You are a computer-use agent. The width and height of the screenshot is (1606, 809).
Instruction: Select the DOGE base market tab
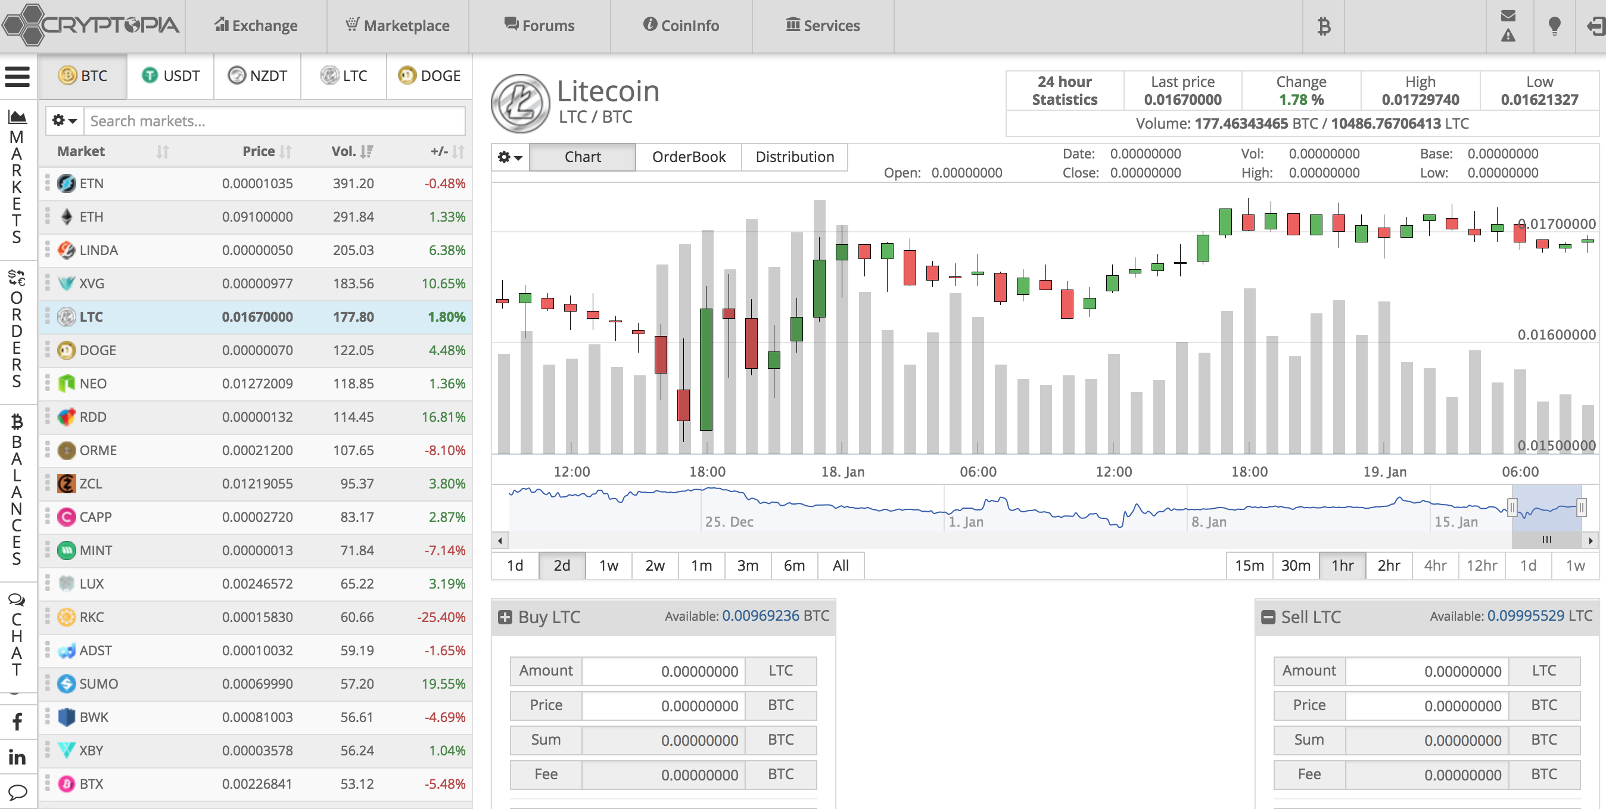pos(429,76)
